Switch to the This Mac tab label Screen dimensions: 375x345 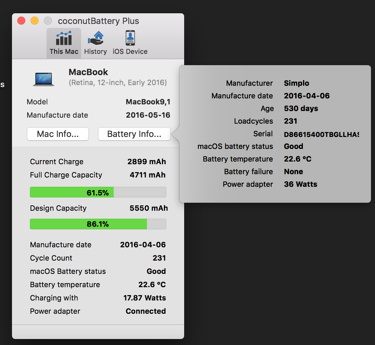coord(64,52)
